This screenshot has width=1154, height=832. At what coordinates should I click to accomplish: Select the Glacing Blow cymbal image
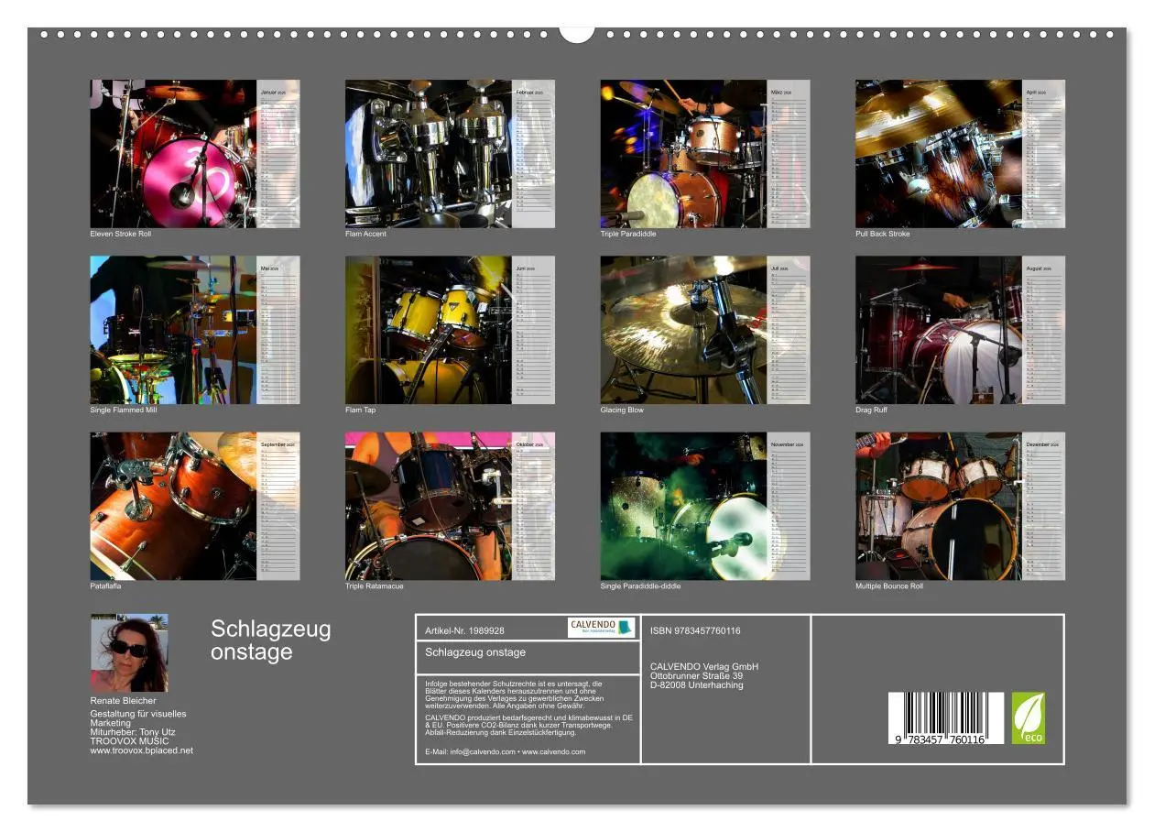(705, 330)
